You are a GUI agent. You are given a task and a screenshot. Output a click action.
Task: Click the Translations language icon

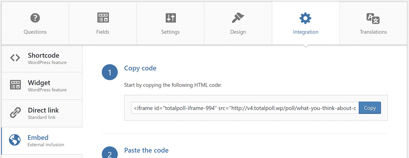pyautogui.click(x=373, y=18)
